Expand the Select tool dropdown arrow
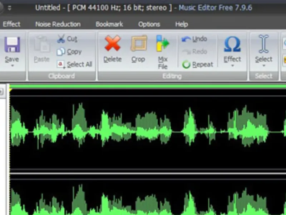Screen dimensions: 286x215 [x=264, y=66]
